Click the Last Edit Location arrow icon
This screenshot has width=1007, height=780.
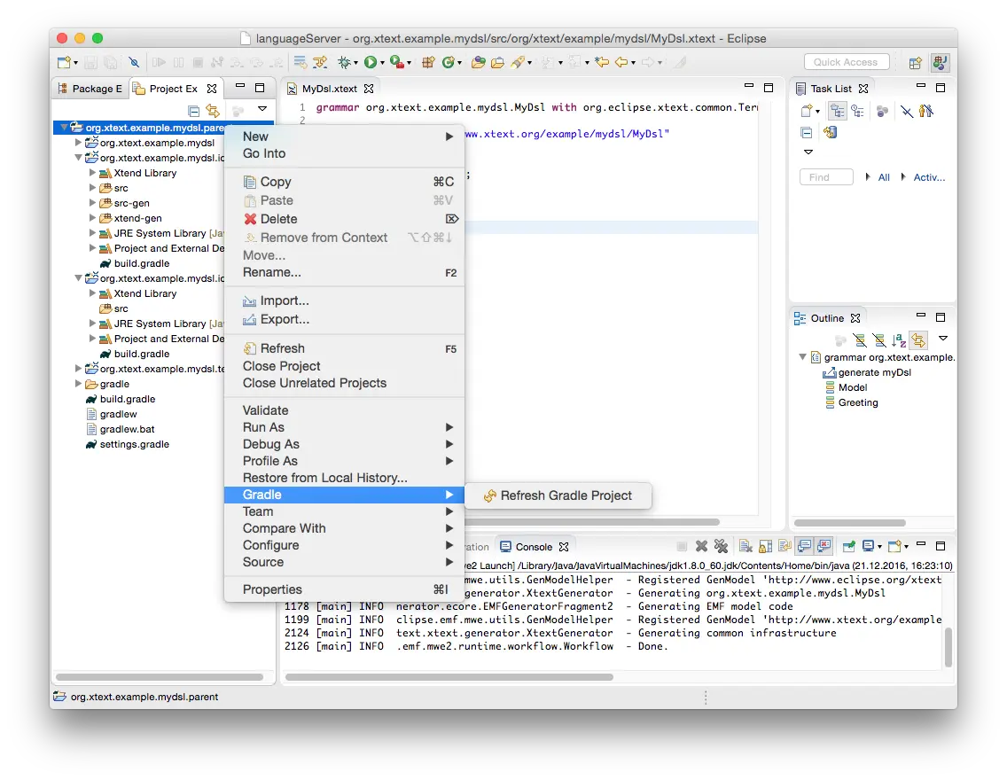601,62
